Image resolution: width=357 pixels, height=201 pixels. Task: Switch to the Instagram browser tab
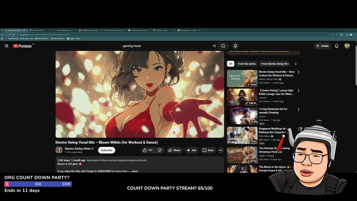tap(90, 30)
